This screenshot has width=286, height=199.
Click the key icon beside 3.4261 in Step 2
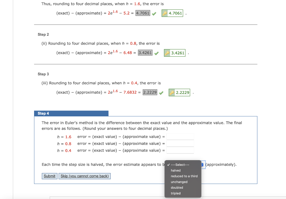[x=167, y=53]
